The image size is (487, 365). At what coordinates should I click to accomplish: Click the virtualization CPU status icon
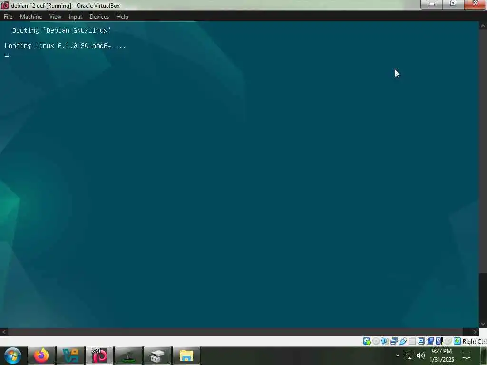pos(439,341)
